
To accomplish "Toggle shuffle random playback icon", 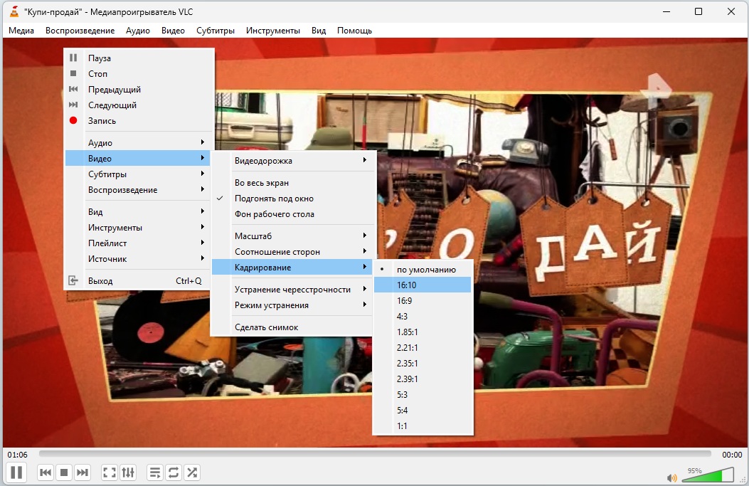I will (x=191, y=472).
